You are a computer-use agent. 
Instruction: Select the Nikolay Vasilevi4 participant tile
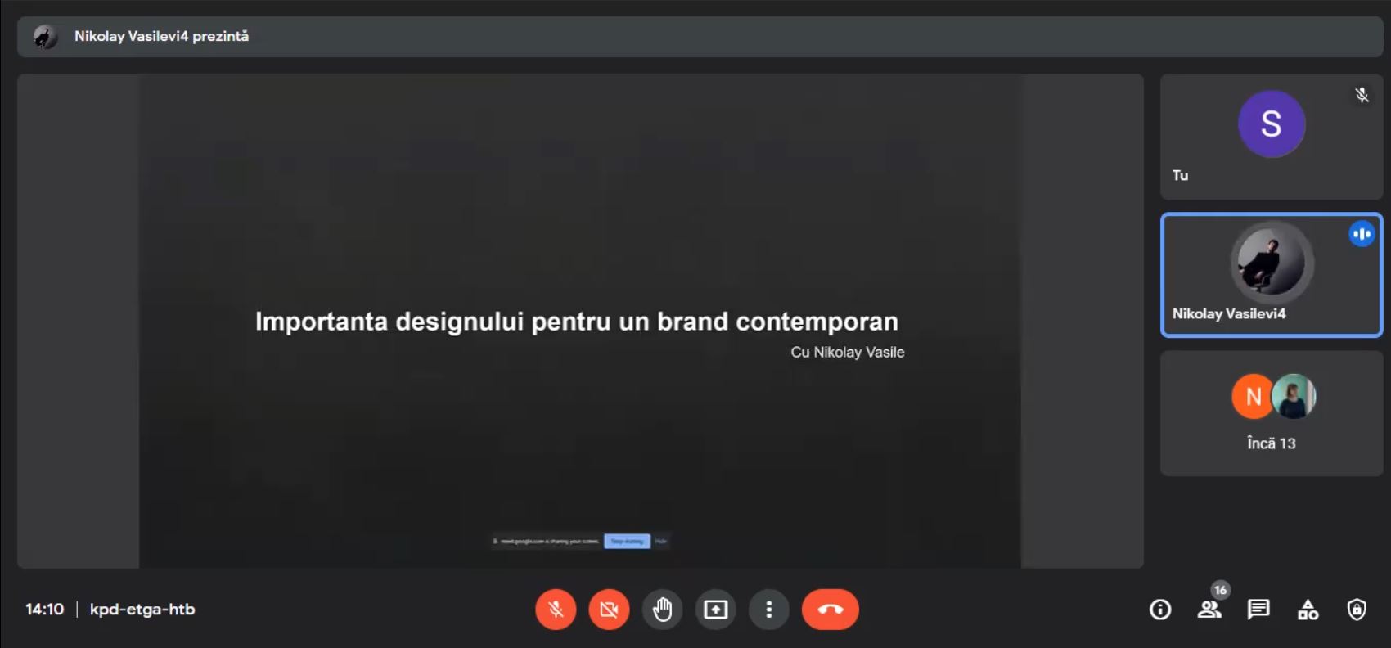point(1272,275)
